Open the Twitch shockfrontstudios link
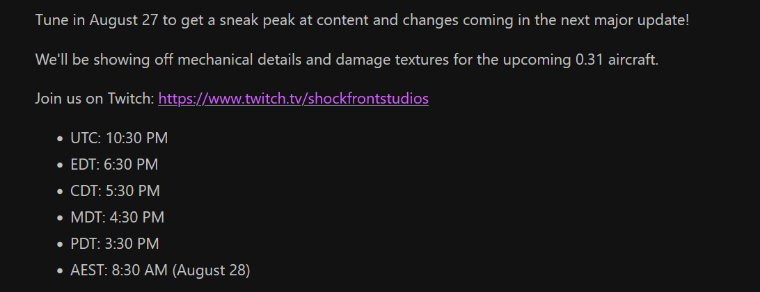The width and height of the screenshot is (760, 292). [x=293, y=99]
